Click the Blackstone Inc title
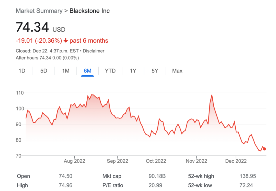Image resolution: width=276 pixels, height=191 pixels. click(89, 11)
